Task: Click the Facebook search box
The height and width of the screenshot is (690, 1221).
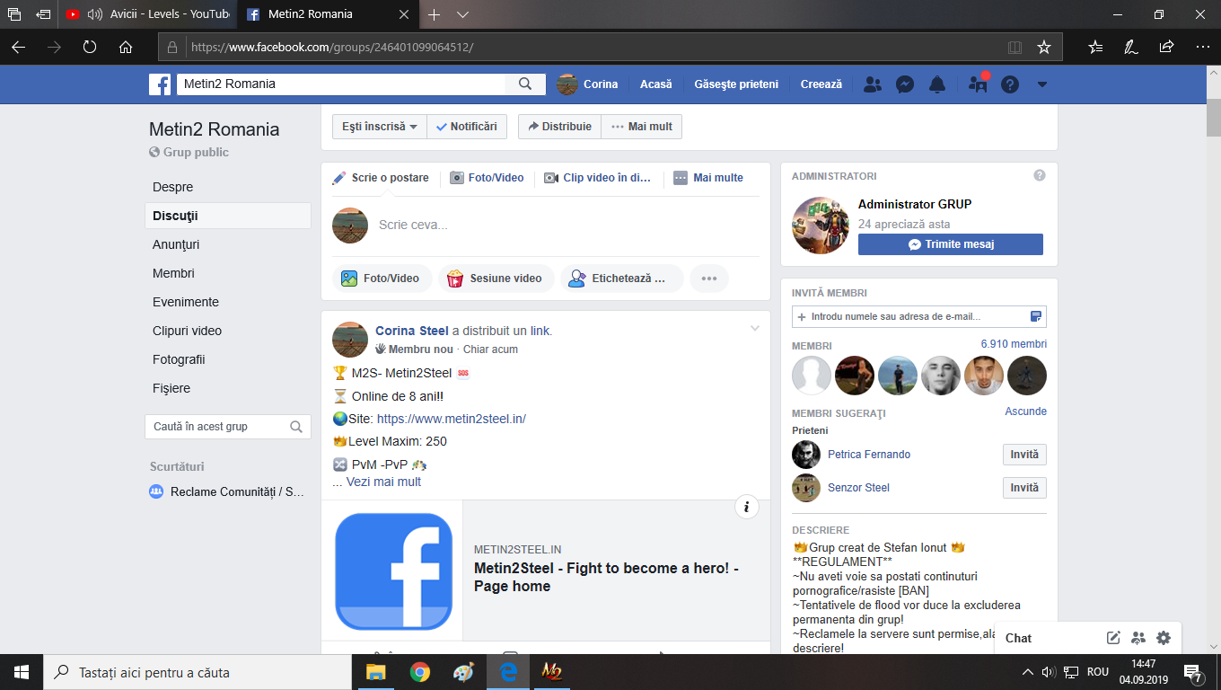Action: pos(341,84)
